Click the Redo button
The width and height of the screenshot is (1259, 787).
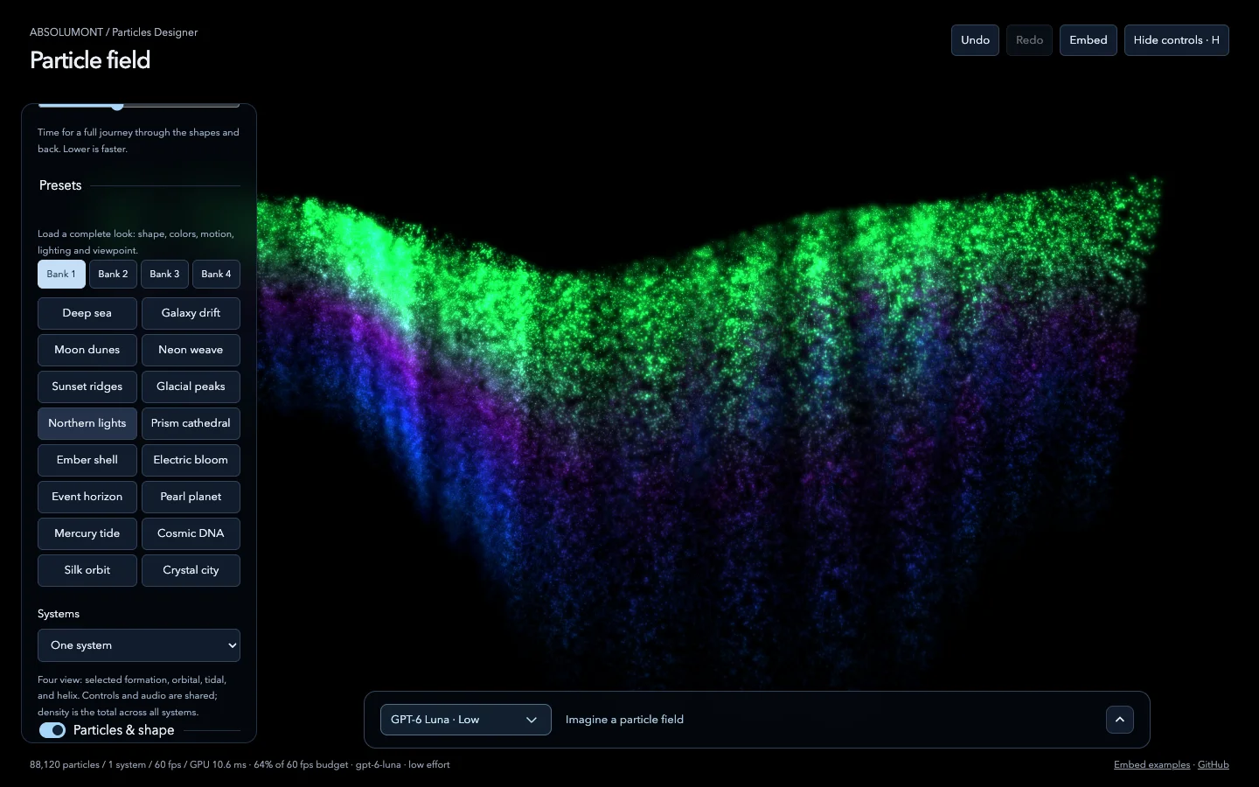(1029, 40)
